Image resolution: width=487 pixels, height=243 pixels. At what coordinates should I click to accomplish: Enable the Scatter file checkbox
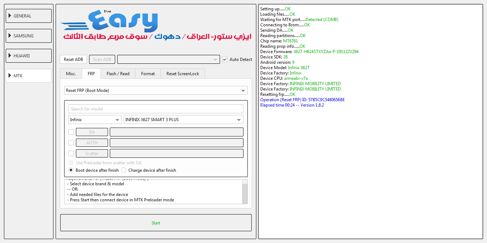[x=71, y=154]
